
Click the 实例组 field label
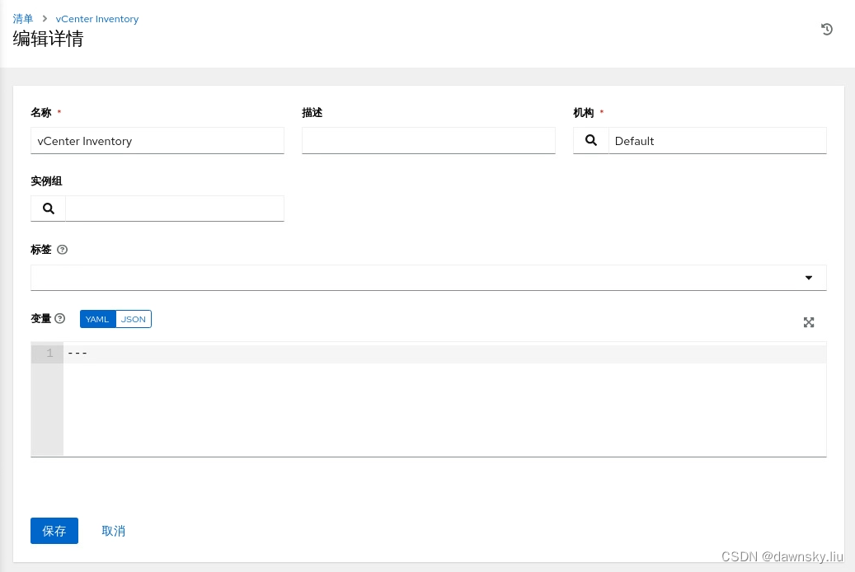(46, 181)
